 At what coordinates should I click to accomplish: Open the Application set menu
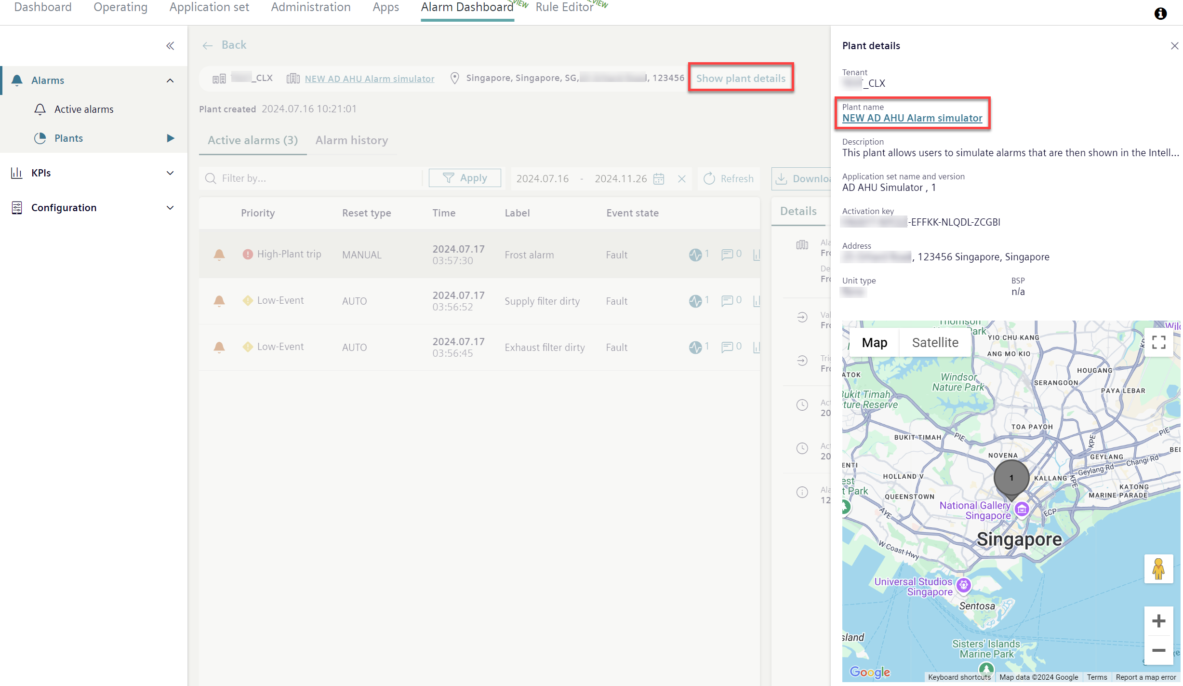pos(209,7)
